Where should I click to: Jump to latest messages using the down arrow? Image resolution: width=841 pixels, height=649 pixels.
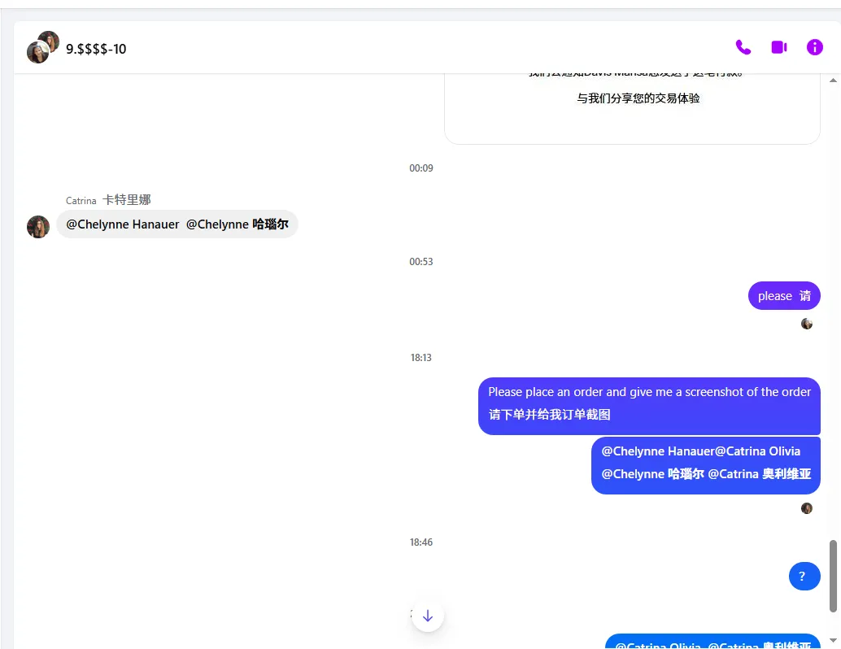pyautogui.click(x=428, y=616)
